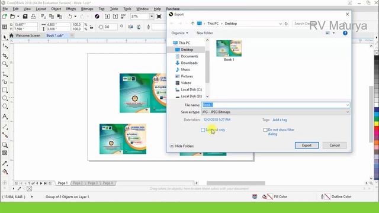Viewport: 379px width, 213px height.
Task: Click the Publish to PDF icon
Action: (123, 17)
